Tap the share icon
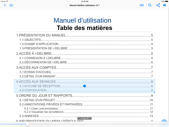Screen dimensions: 169x127 158,5
